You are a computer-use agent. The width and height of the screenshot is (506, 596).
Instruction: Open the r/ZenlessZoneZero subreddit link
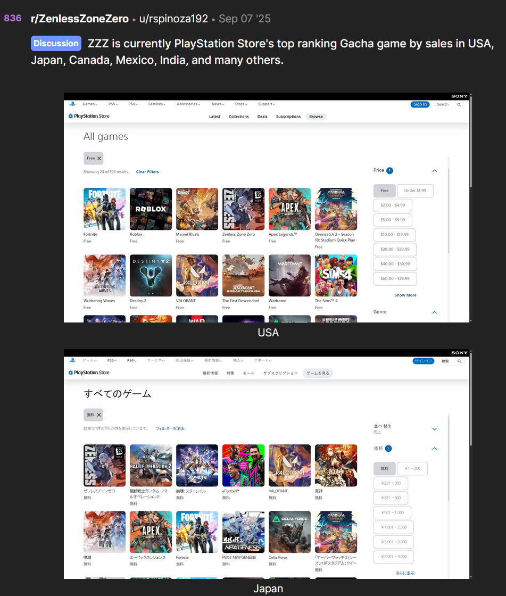[79, 19]
